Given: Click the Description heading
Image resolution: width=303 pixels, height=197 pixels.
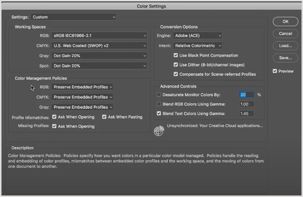Looking at the screenshot, I should click(22, 148).
